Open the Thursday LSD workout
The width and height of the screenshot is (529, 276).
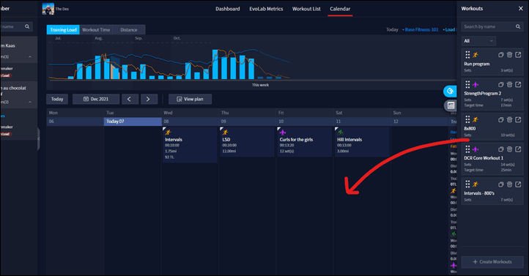pyautogui.click(x=247, y=142)
